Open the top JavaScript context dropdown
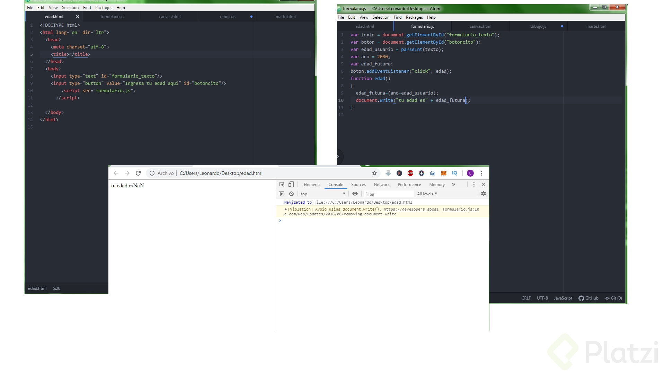Screen dimensions: 665x374 click(323, 194)
